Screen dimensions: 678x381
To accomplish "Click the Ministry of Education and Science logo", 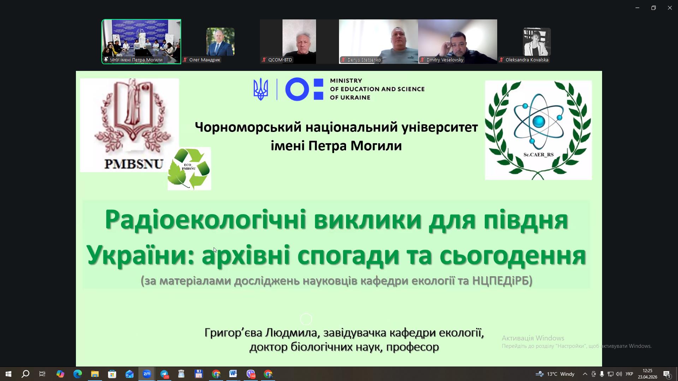I will pyautogui.click(x=339, y=89).
